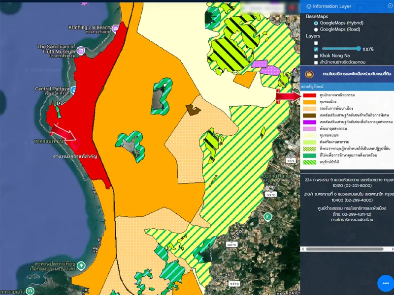Image resolution: width=394 pixels, height=295 pixels.
Task: Click the Information Layer stack icon
Action: [309, 6]
